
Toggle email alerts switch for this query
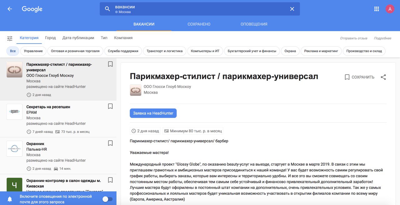click(x=107, y=199)
